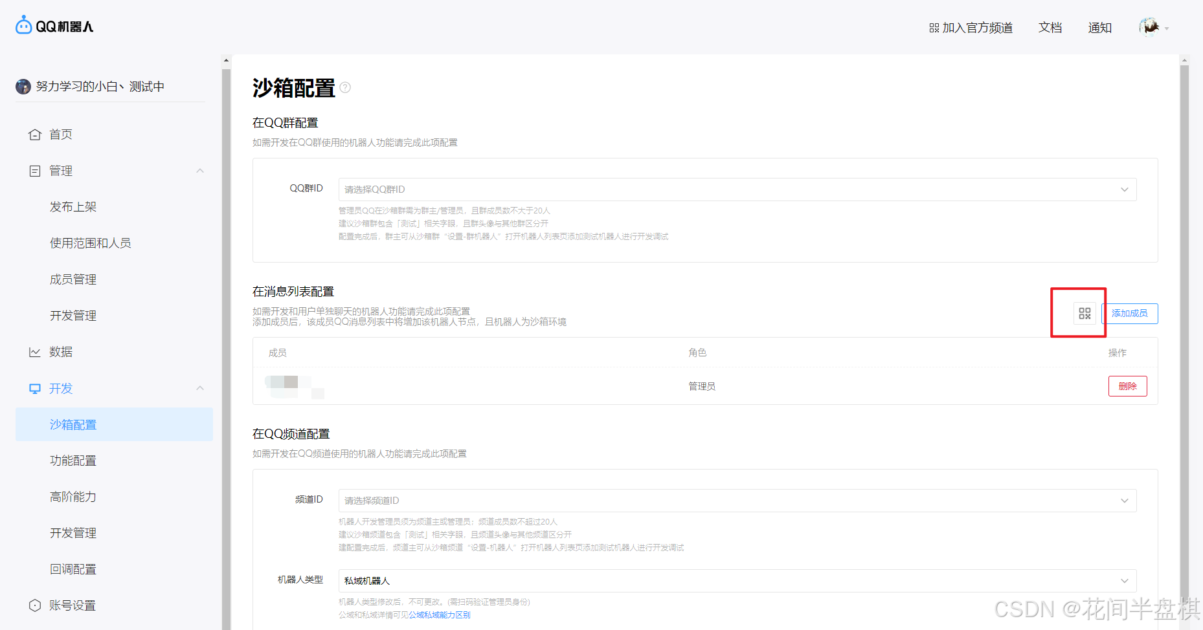This screenshot has height=630, width=1203.
Task: Open 文档 in the top bar
Action: pos(1050,28)
